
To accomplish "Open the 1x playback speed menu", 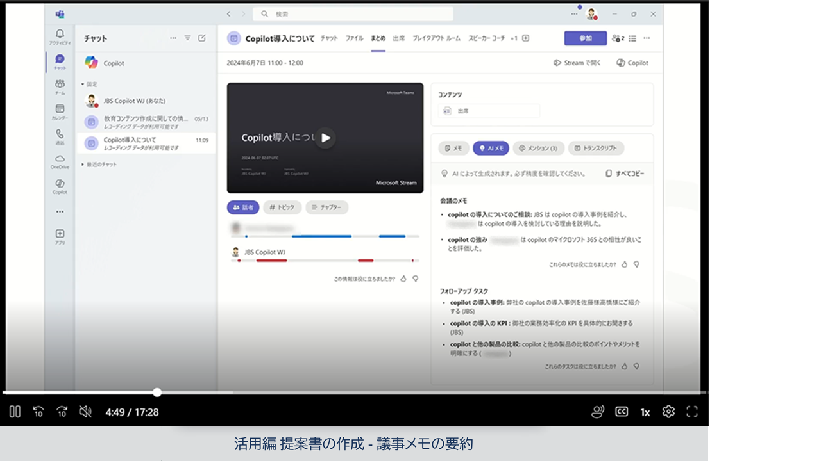I will click(x=645, y=412).
